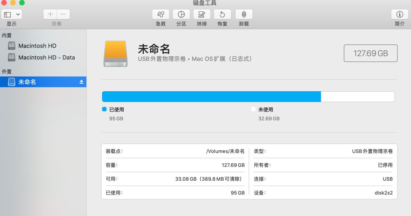Image resolution: width=411 pixels, height=216 pixels.
Task: Click the sidebar view icon in 显示
Action: 8,14
